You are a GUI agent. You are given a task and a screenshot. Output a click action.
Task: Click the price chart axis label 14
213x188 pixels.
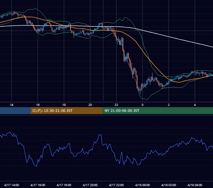pyautogui.click(x=12, y=105)
